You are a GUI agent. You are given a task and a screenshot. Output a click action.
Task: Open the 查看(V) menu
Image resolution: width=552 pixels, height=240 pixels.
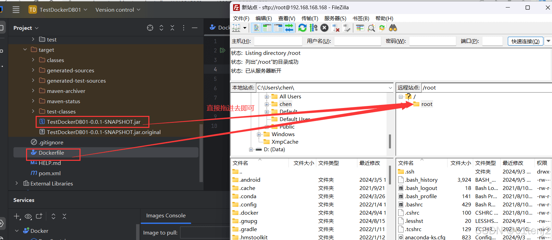tap(286, 18)
